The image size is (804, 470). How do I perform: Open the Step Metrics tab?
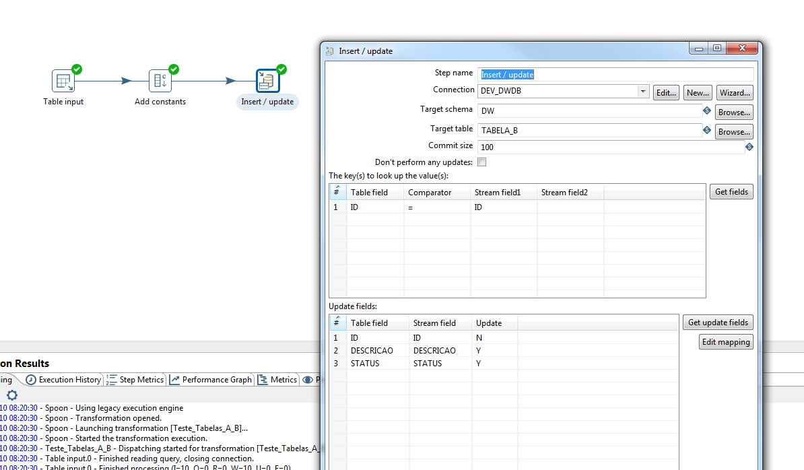[135, 380]
